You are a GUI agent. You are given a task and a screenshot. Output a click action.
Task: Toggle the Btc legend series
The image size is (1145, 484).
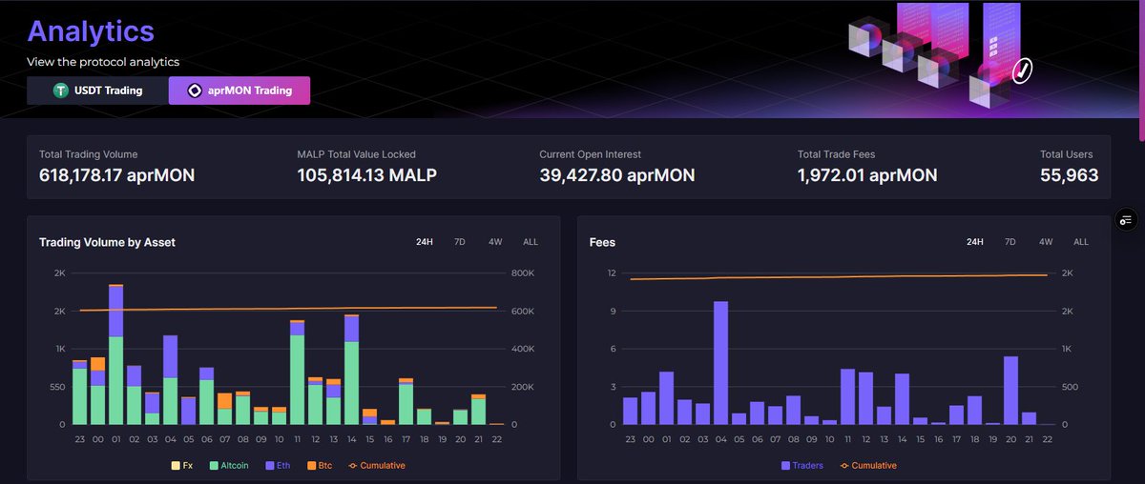tap(322, 465)
